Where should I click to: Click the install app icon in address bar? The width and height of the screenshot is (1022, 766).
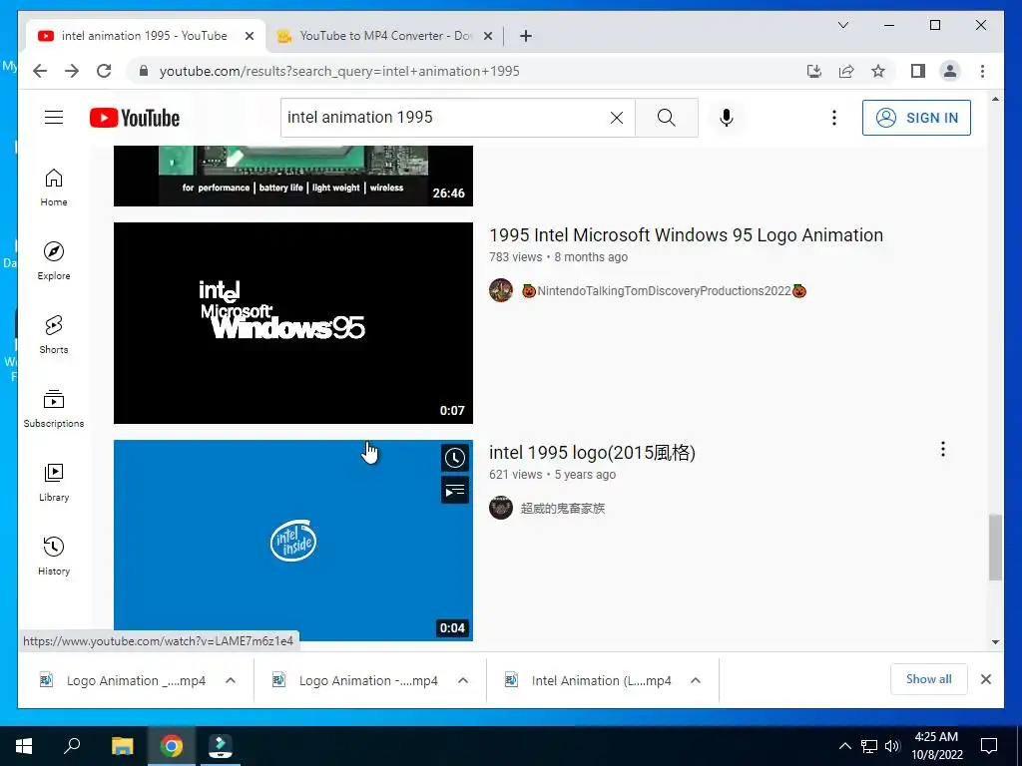(x=814, y=71)
